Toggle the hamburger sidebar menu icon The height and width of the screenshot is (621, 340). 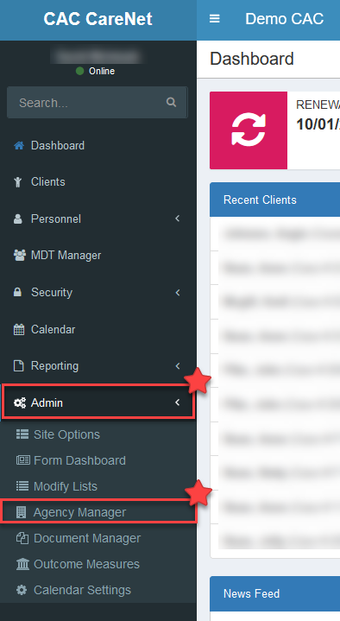pyautogui.click(x=215, y=19)
